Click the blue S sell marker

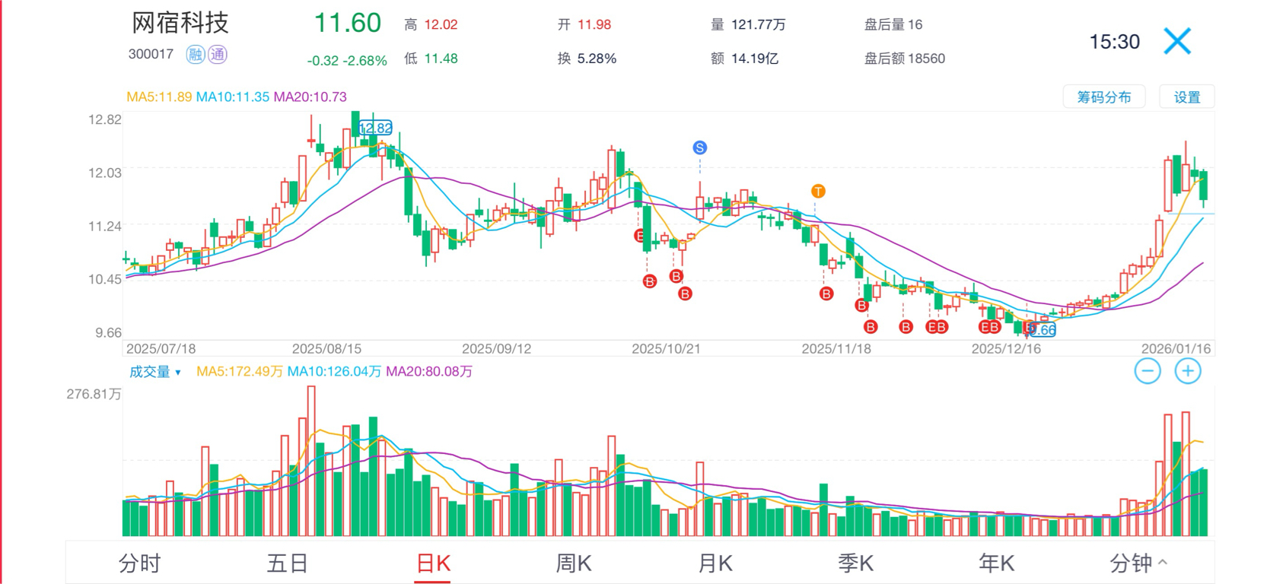(x=700, y=148)
